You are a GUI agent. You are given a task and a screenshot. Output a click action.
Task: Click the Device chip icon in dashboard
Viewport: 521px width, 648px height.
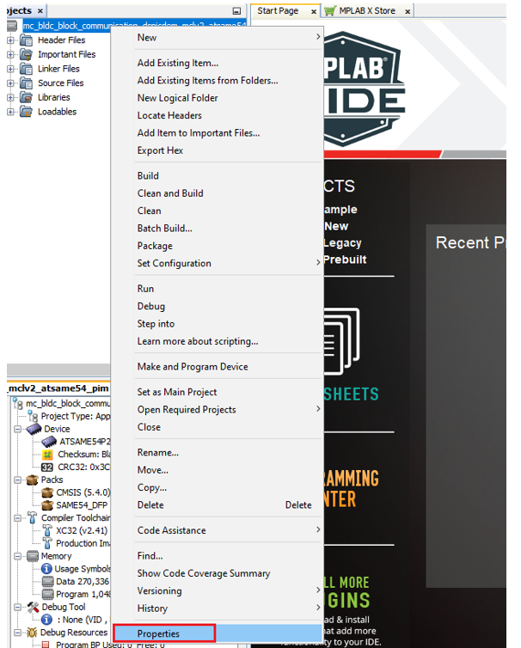[34, 429]
